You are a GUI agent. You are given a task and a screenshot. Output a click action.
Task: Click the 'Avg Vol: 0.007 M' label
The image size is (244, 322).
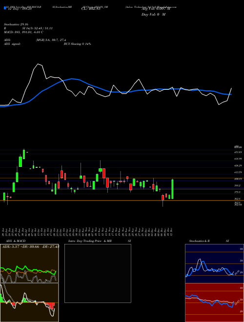click(x=155, y=9)
